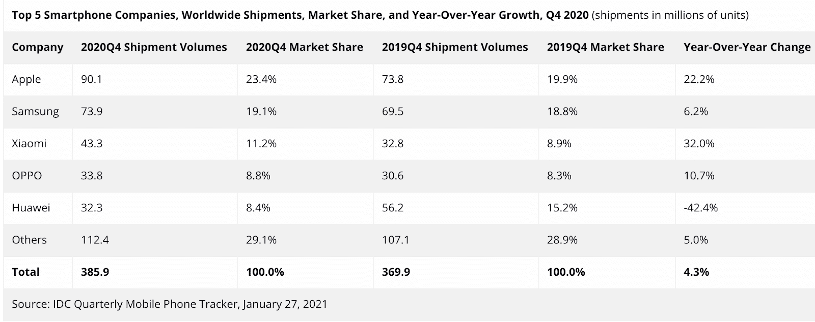The width and height of the screenshot is (815, 322).
Task: Select the table title text
Action: pyautogui.click(x=381, y=15)
